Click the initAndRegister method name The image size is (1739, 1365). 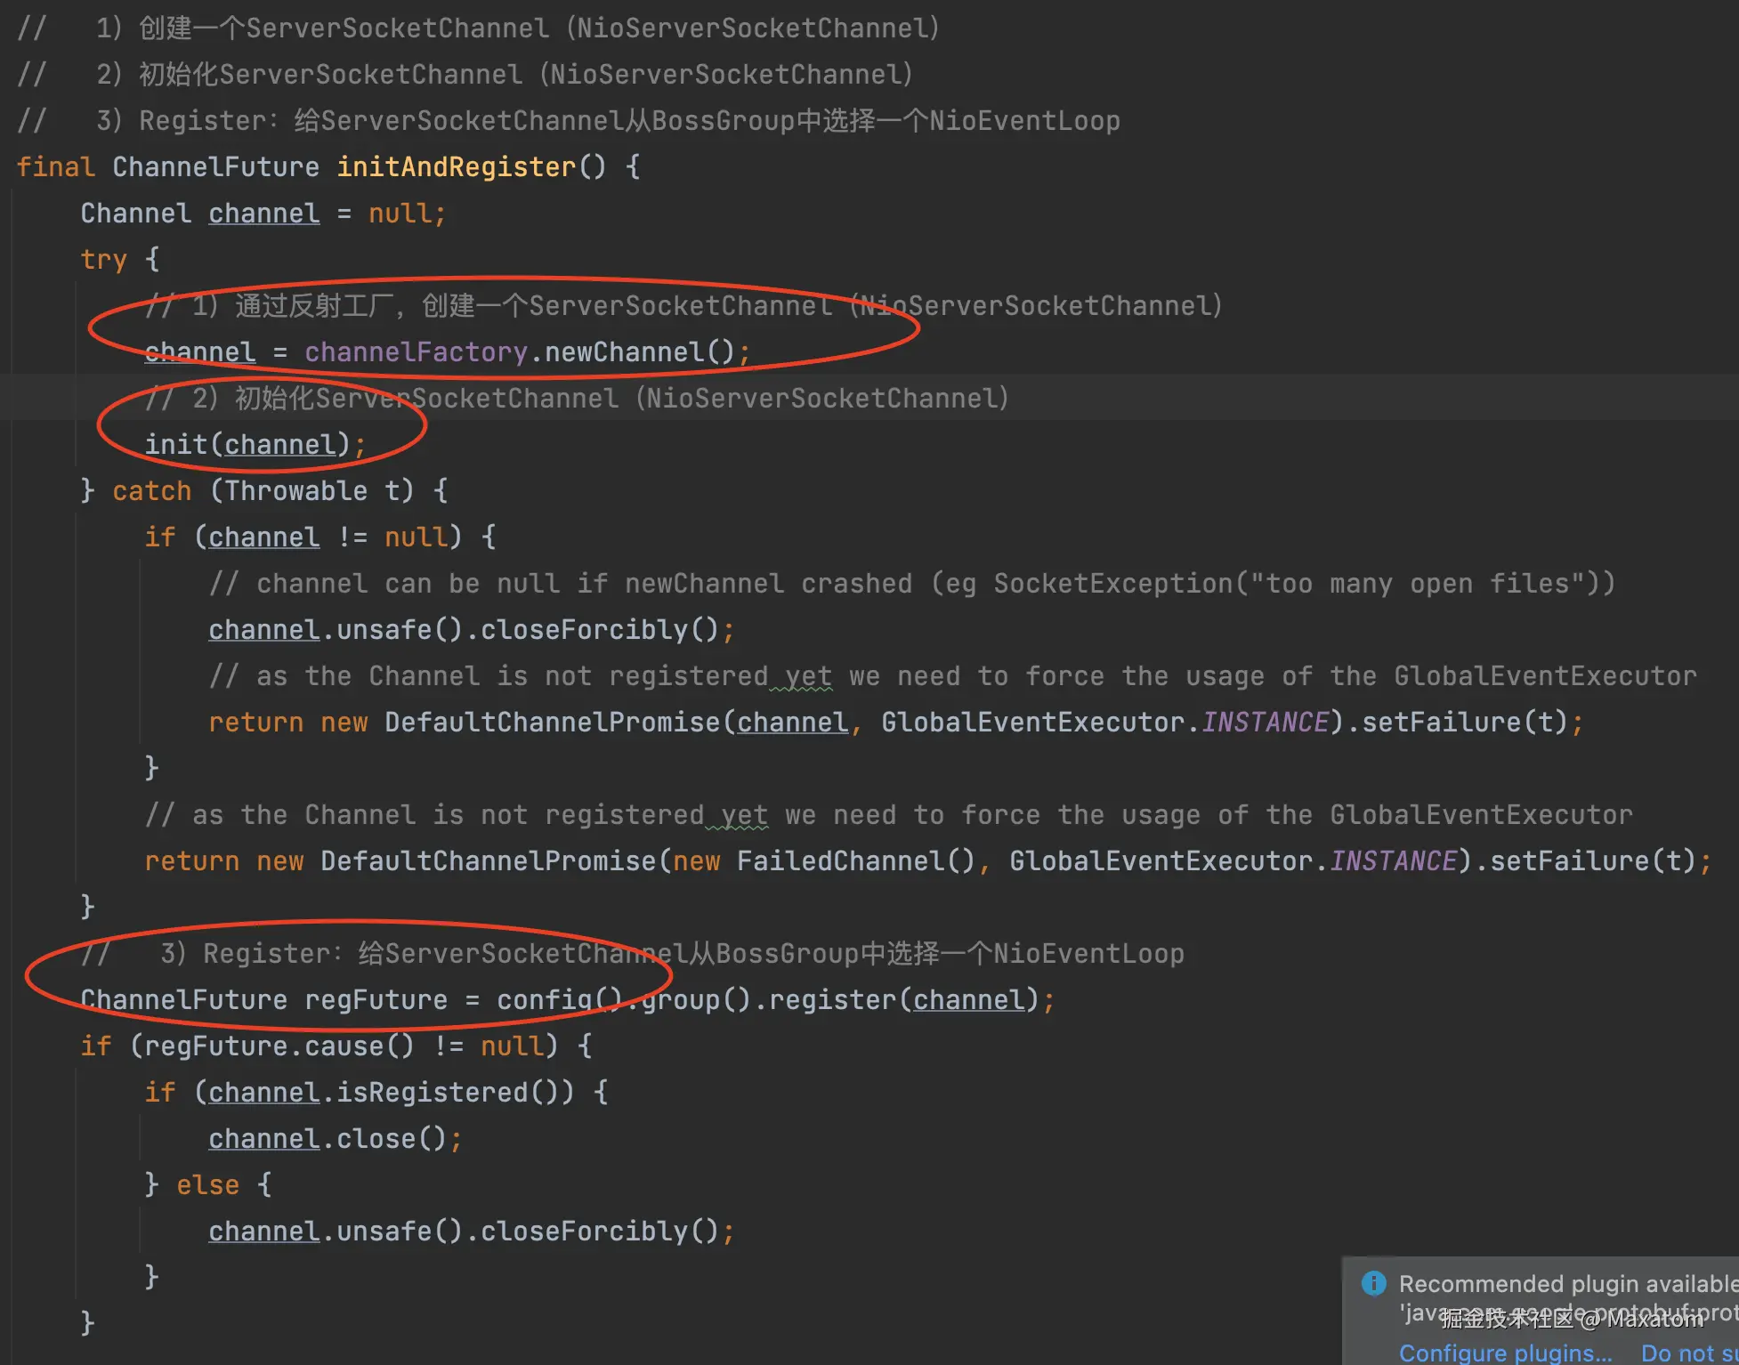tap(456, 166)
